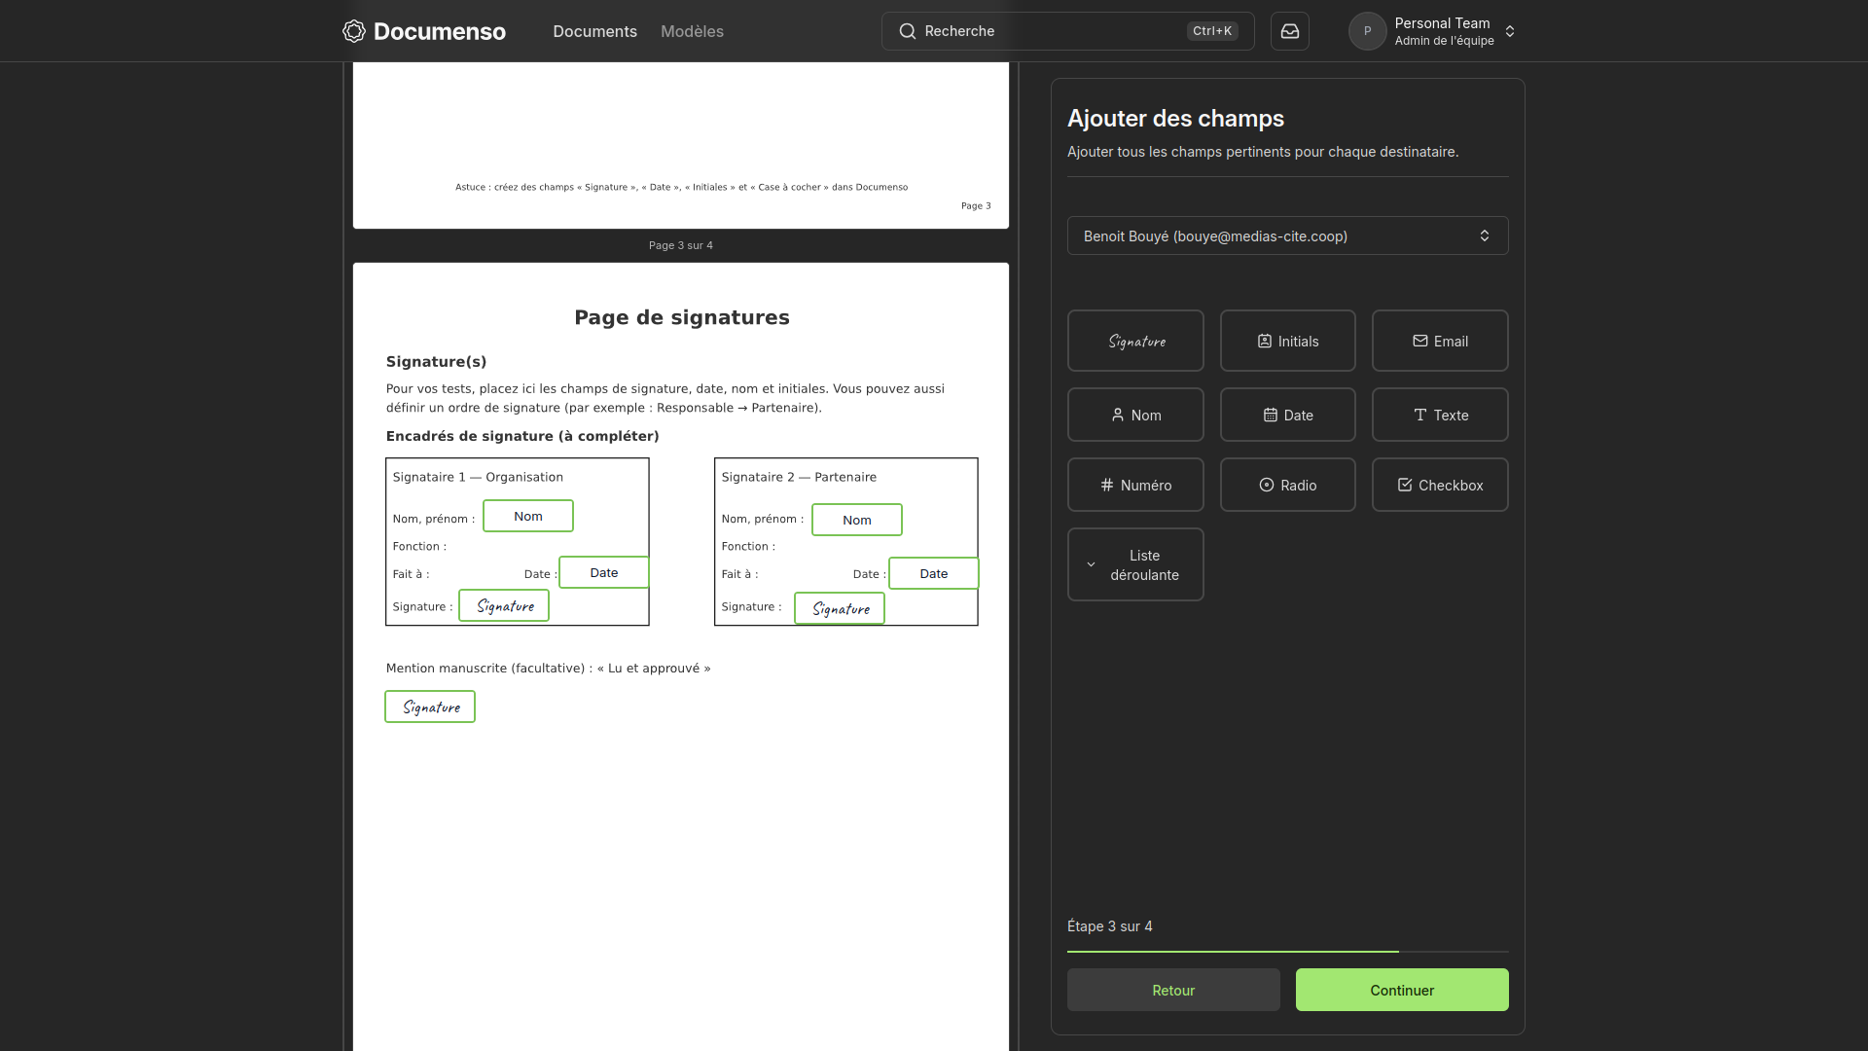Select the Initials field tool
The height and width of the screenshot is (1051, 1868).
tap(1287, 341)
